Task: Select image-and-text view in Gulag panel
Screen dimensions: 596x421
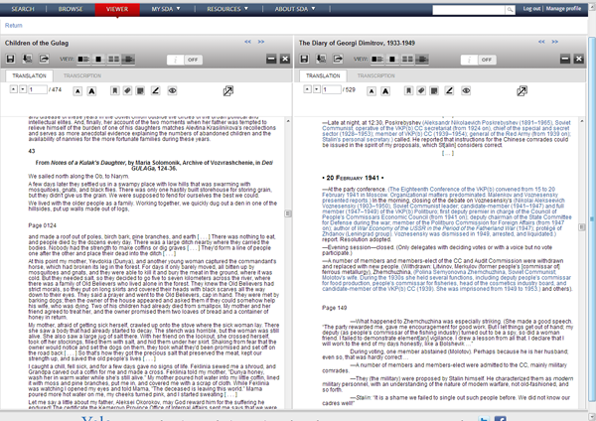Action: [83, 60]
